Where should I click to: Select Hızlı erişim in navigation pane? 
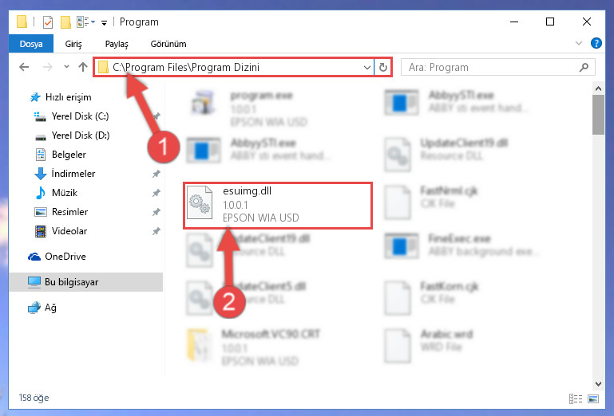point(61,97)
